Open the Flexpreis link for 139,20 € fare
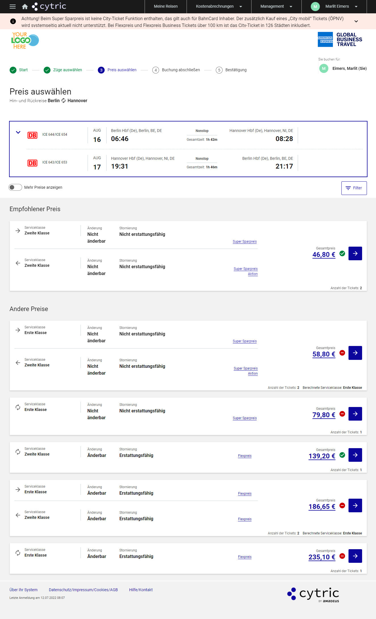 tap(245, 456)
